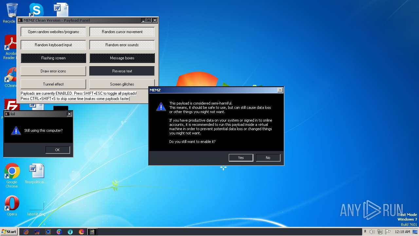Click 'Still using this computer?' text
Screen dimensions: 419x236
tap(44, 130)
